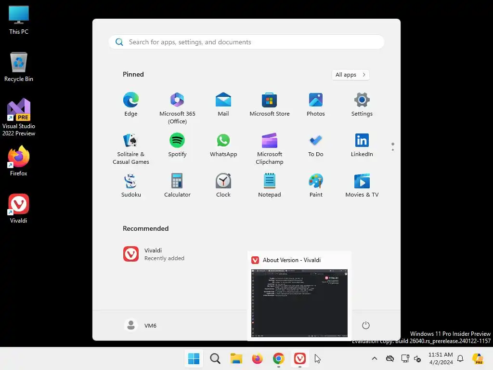This screenshot has width=493, height=370.
Task: Select This PC desktop icon
Action: point(19,20)
